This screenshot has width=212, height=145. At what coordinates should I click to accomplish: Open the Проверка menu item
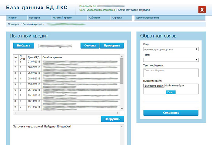pyautogui.click(x=35, y=18)
